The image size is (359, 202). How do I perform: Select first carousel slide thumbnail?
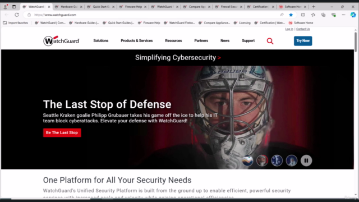[x=247, y=160]
